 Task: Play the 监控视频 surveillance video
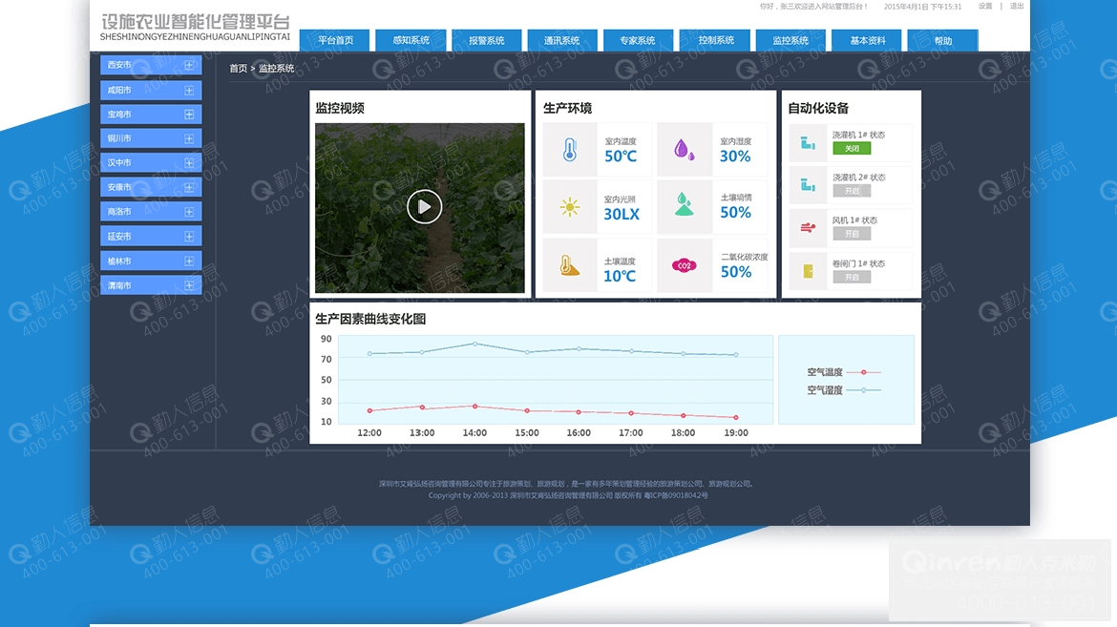pos(424,207)
